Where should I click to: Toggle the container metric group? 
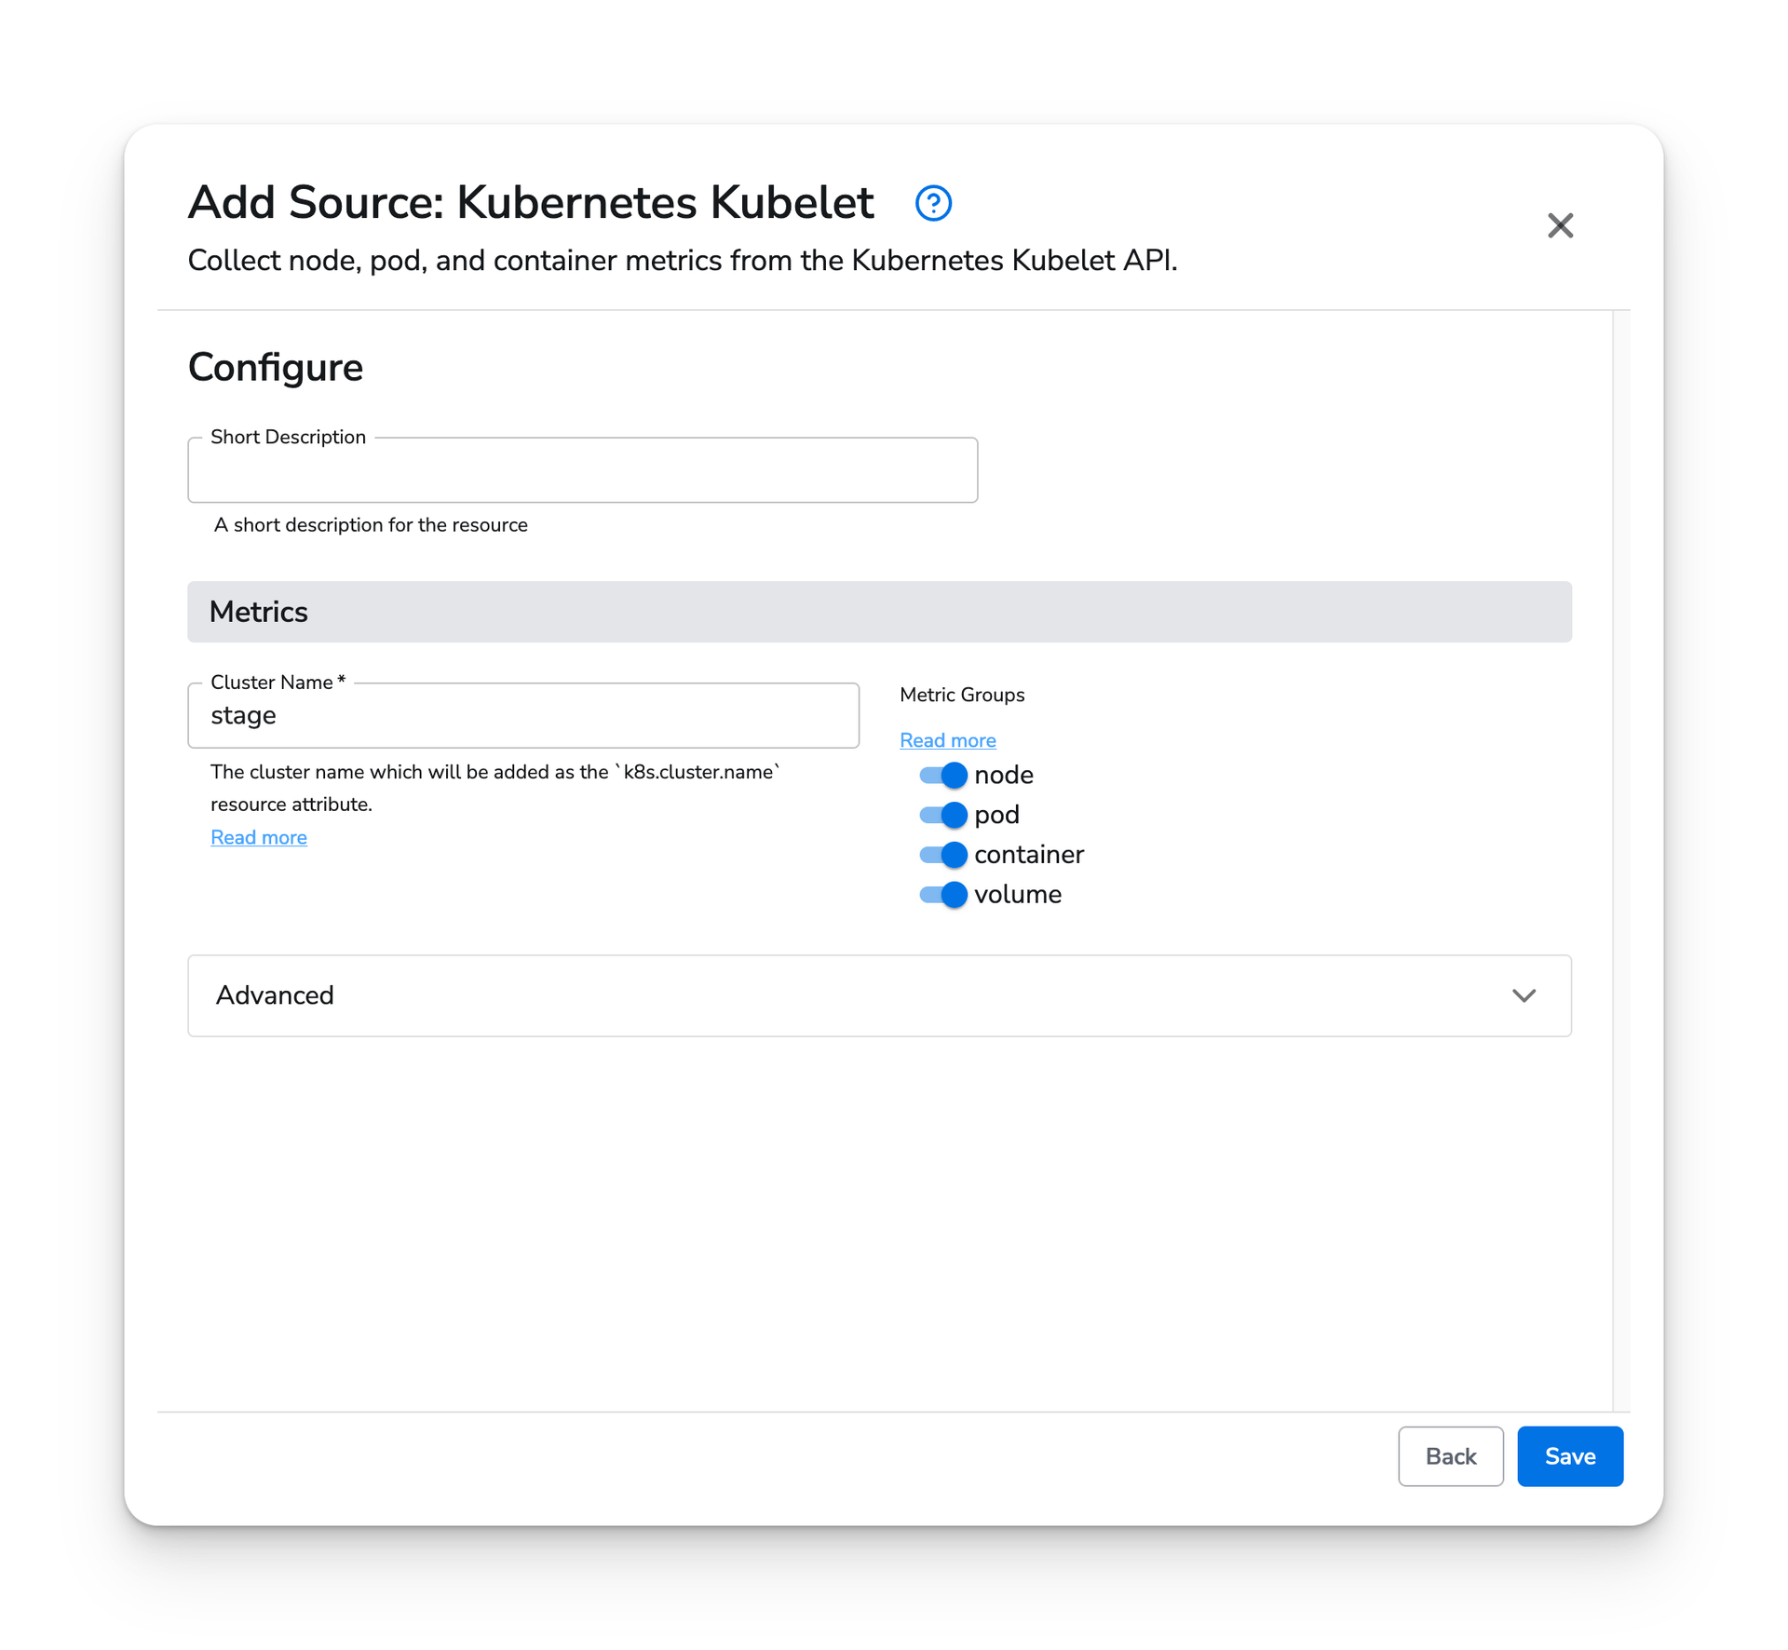point(943,855)
